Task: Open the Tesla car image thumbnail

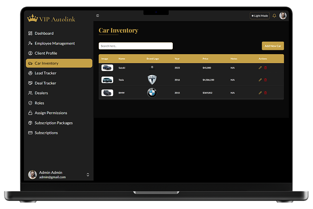Action: point(107,80)
